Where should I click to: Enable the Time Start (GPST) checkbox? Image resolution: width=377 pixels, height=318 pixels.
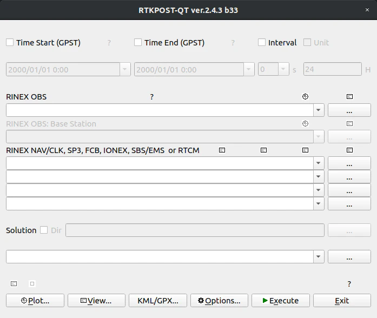(10, 42)
